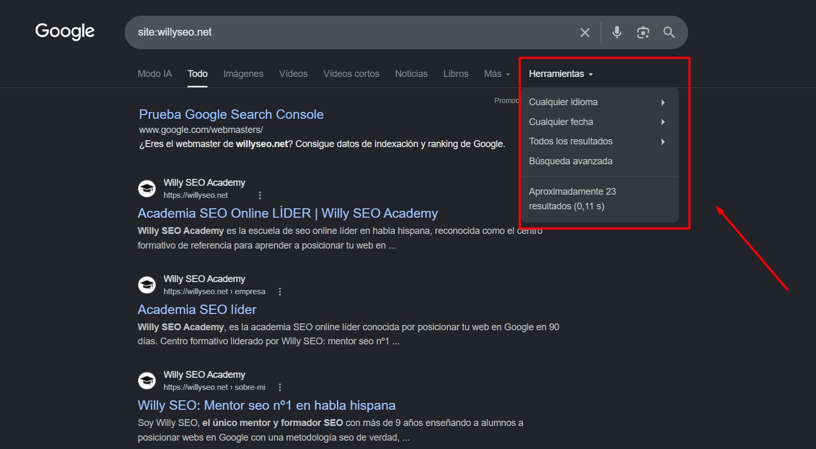Expand the Más dropdown
This screenshot has height=449, width=816.
point(497,74)
